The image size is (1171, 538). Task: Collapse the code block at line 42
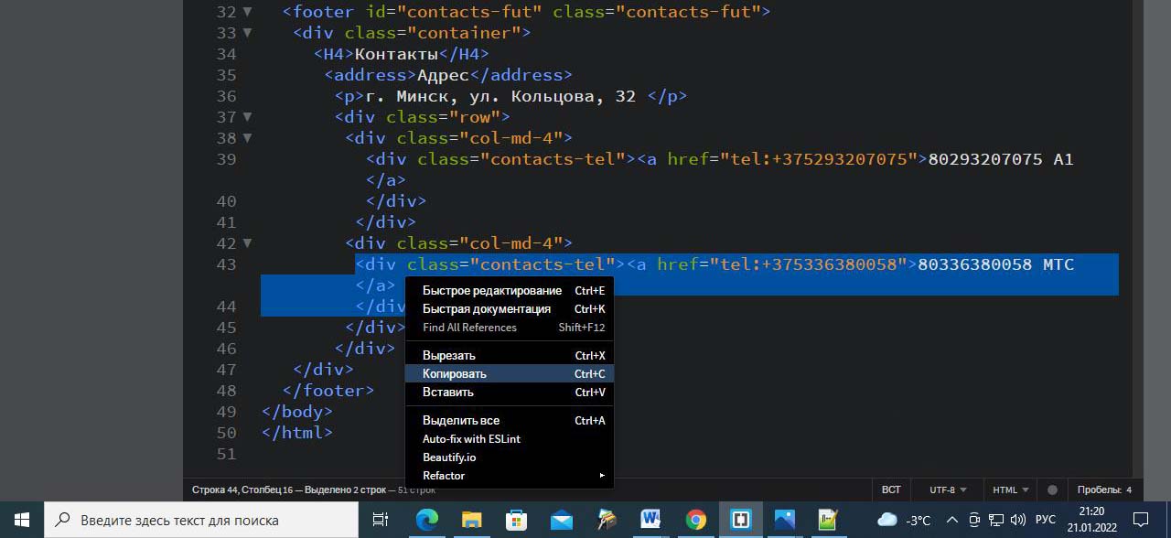247,243
